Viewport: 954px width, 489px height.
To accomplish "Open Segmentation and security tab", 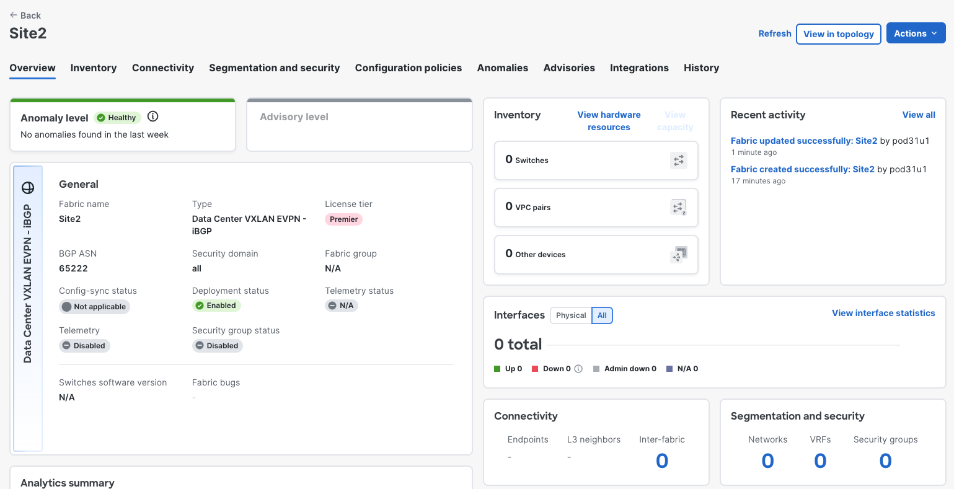I will 275,68.
